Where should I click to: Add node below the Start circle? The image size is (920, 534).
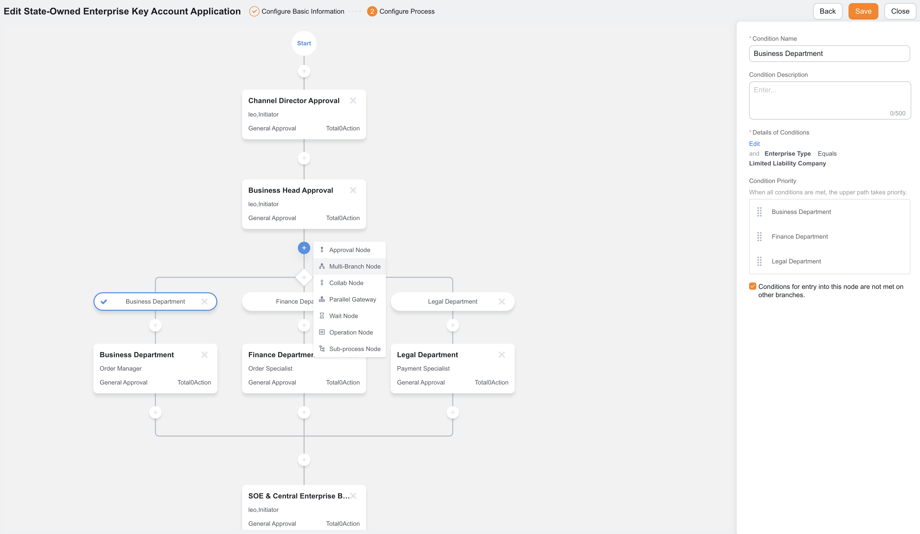coord(304,71)
